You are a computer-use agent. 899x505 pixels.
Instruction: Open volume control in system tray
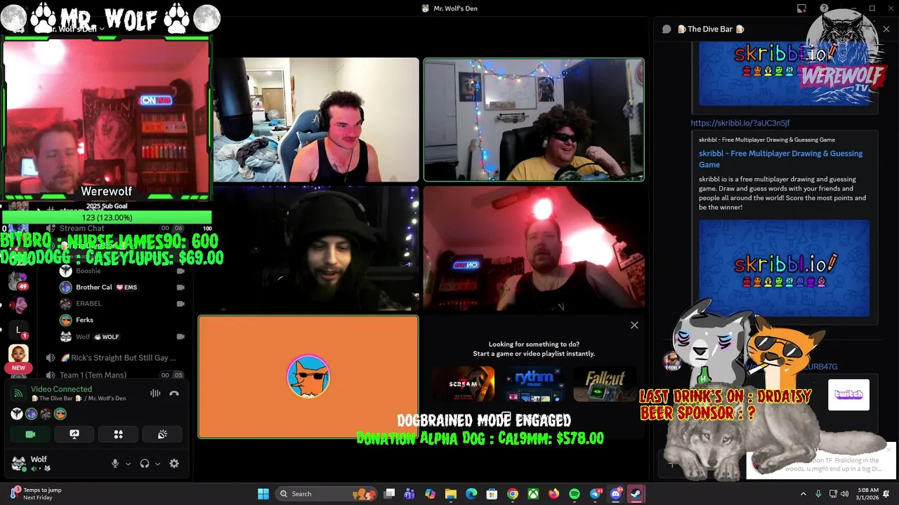(844, 494)
